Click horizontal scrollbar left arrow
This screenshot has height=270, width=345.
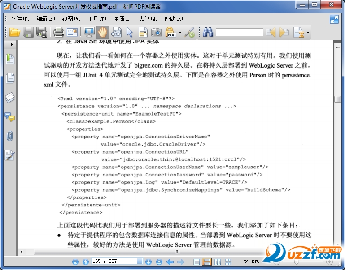coord(22,252)
